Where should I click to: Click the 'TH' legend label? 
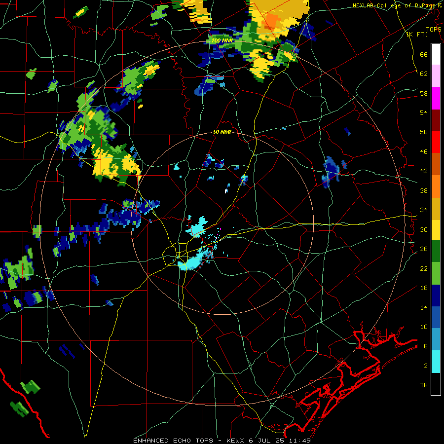[x=424, y=385]
